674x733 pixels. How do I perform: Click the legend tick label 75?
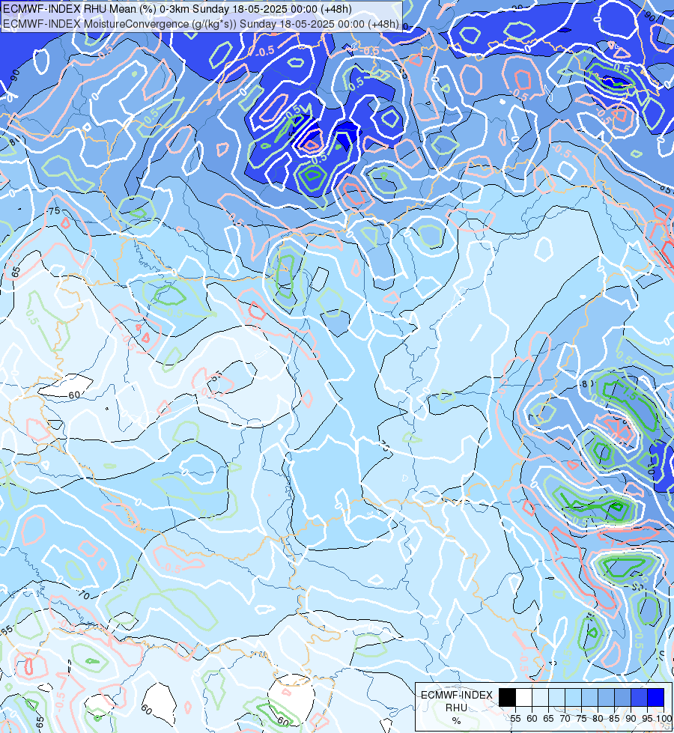581,719
